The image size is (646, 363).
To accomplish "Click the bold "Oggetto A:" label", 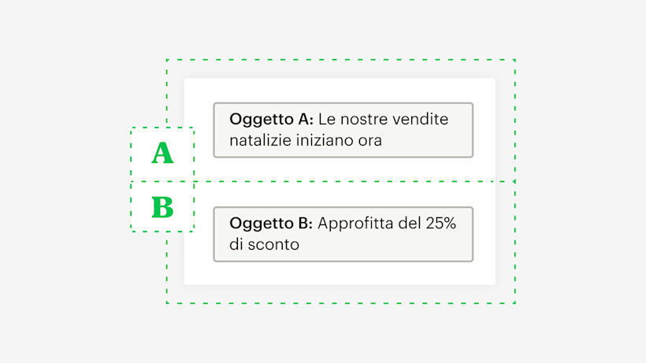I will coord(272,120).
